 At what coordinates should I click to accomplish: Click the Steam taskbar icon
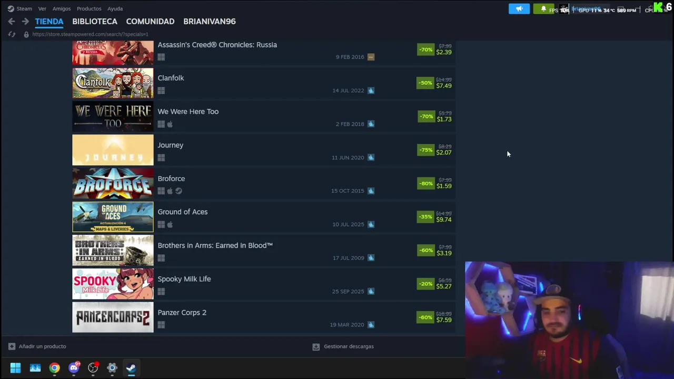point(131,368)
